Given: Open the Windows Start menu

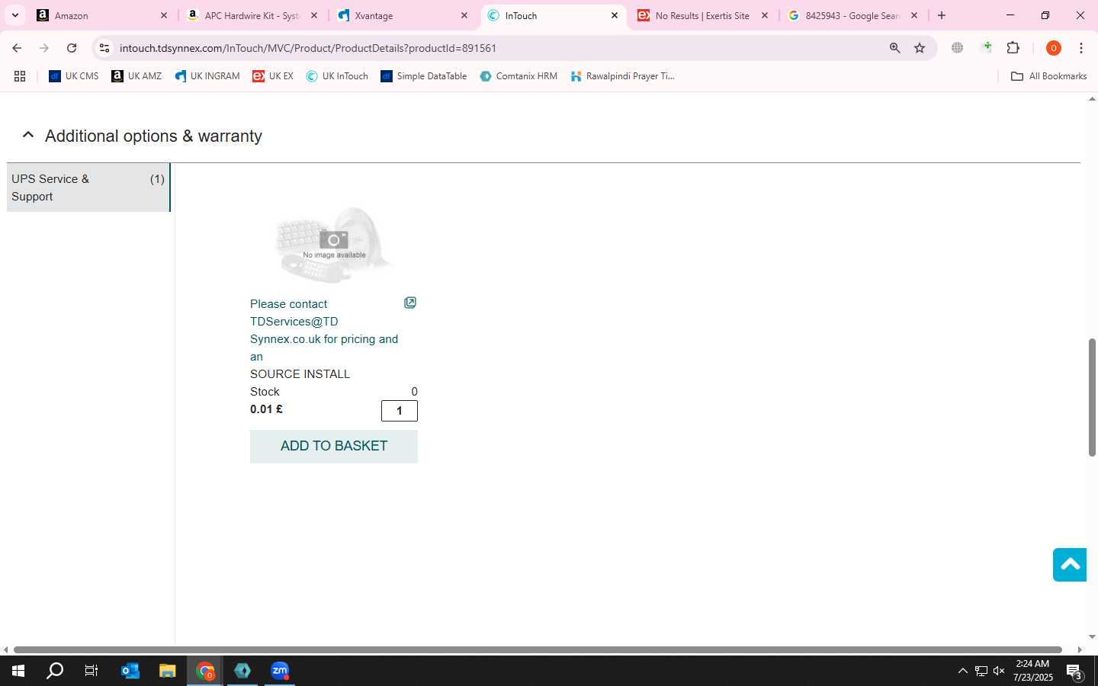Looking at the screenshot, I should (18, 671).
